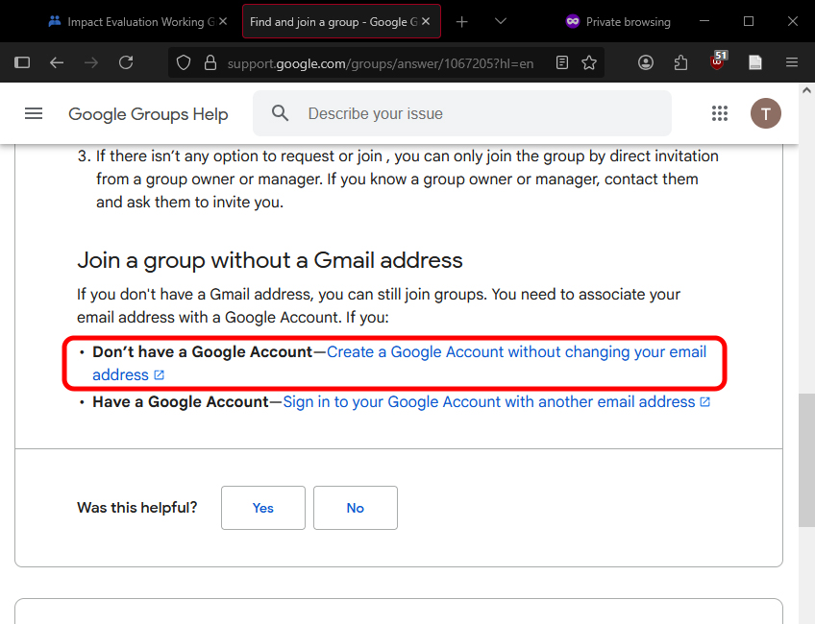Open the Google apps grid
Viewport: 815px width, 624px height.
tap(720, 113)
